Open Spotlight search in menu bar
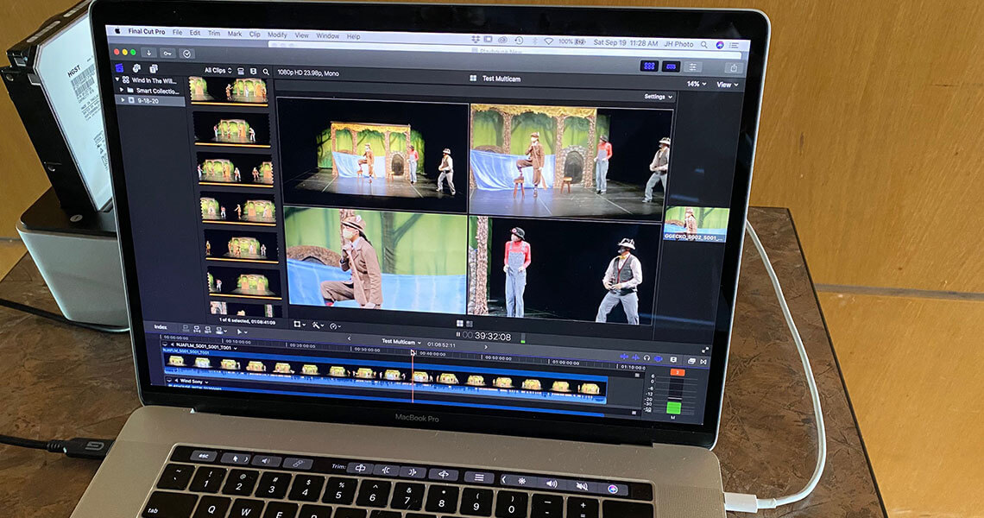 tap(704, 45)
